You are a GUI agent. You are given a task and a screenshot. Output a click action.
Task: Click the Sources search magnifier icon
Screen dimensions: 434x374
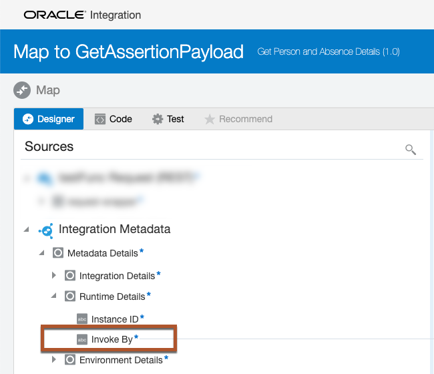[411, 149]
